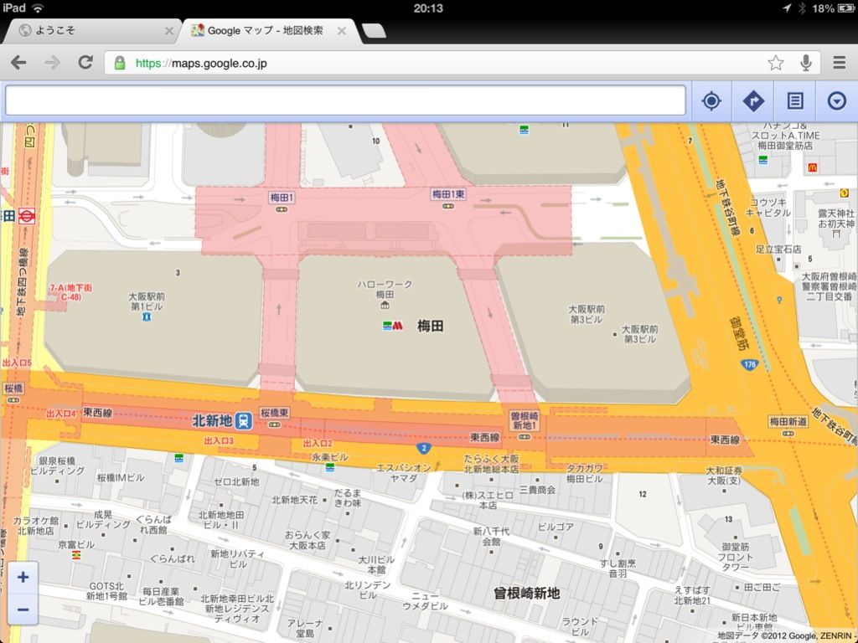The width and height of the screenshot is (858, 643).
Task: Open a new tab
Action: [374, 31]
